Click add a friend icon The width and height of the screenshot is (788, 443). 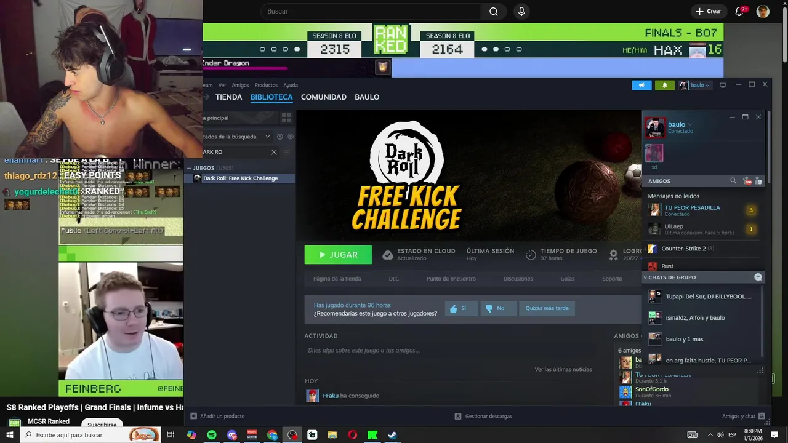[x=758, y=181]
